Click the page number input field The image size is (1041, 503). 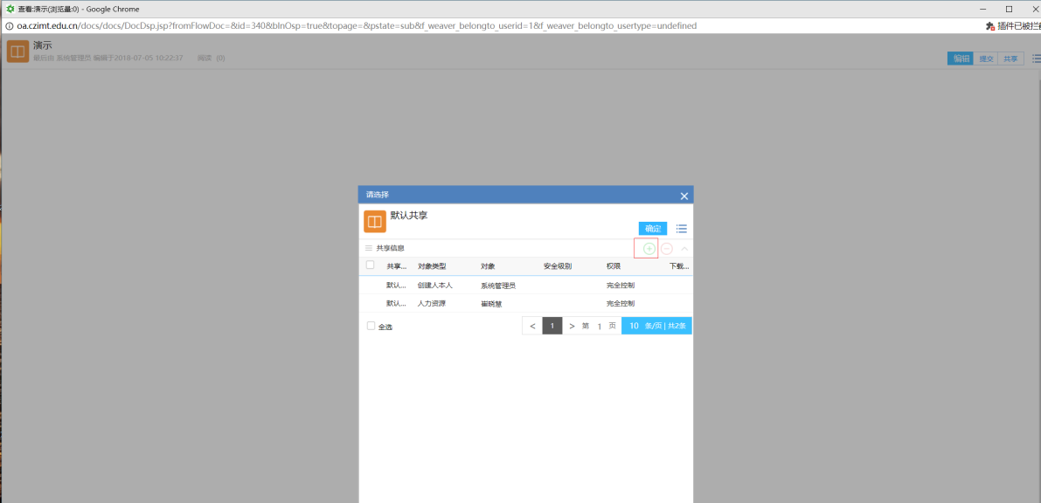599,326
